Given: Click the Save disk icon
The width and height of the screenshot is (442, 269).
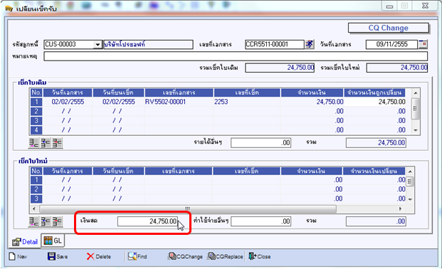Looking at the screenshot, I should pos(51,256).
